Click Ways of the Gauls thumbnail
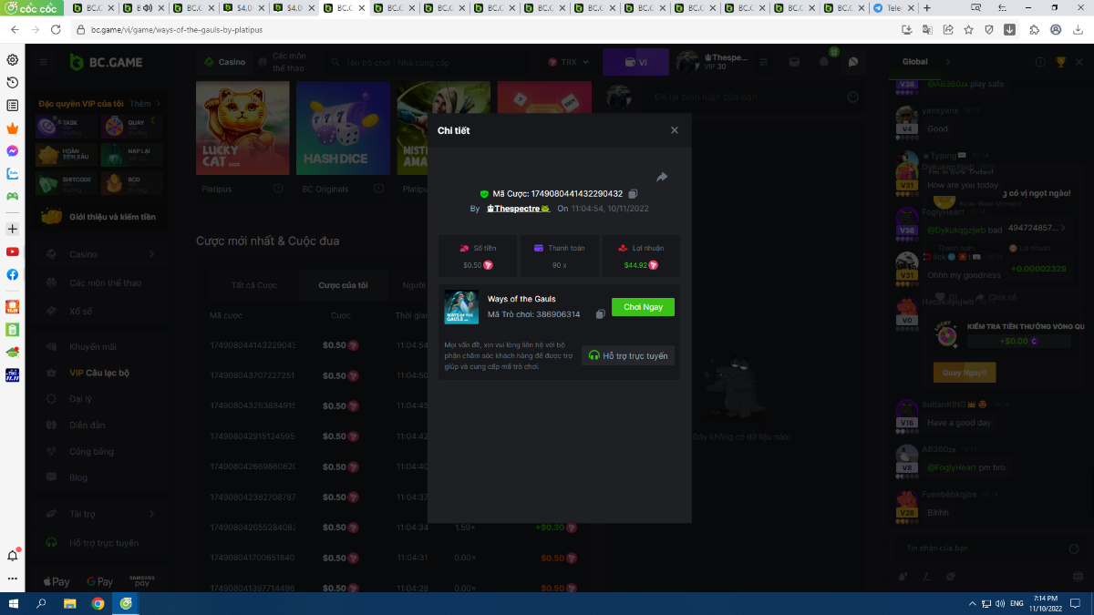The image size is (1094, 615). [x=461, y=307]
